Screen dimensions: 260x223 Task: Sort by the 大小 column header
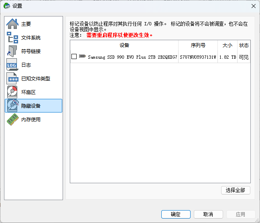point(227,45)
